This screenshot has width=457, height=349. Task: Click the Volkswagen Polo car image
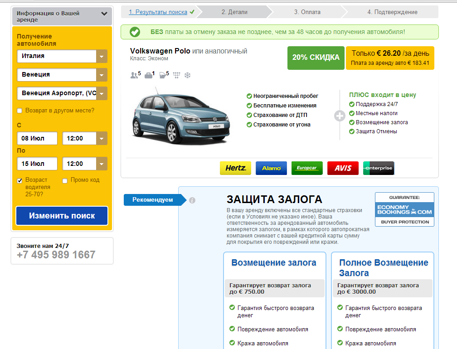pos(181,116)
